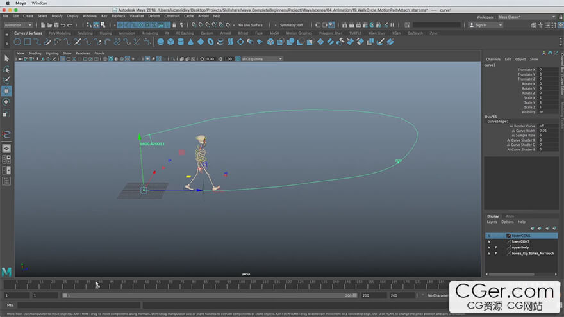564x317 pixels.
Task: Create new empty display layer icon
Action: click(547, 228)
